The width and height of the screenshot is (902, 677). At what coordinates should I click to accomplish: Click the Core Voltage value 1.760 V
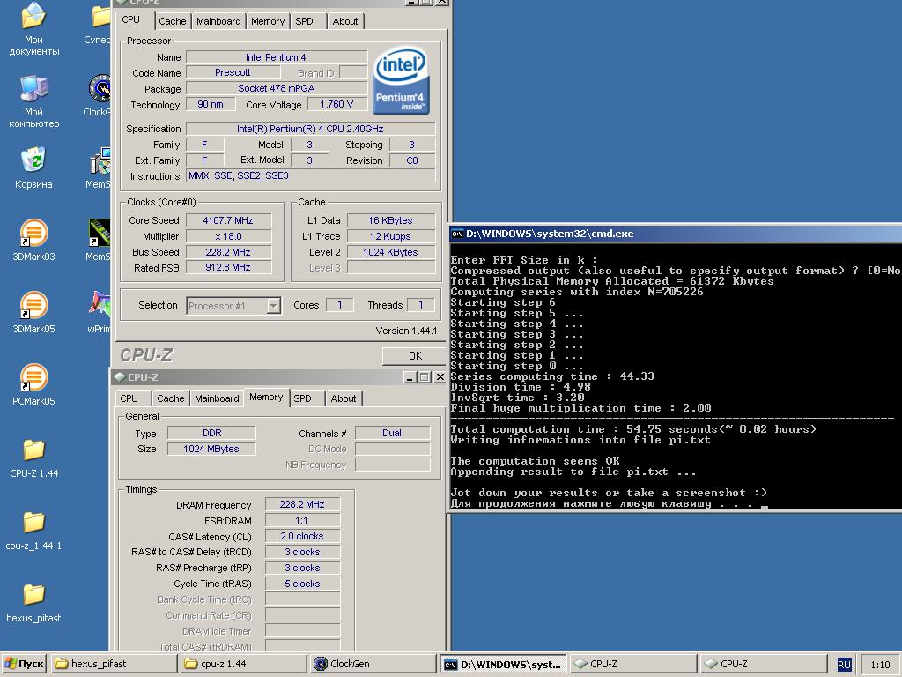[x=336, y=104]
